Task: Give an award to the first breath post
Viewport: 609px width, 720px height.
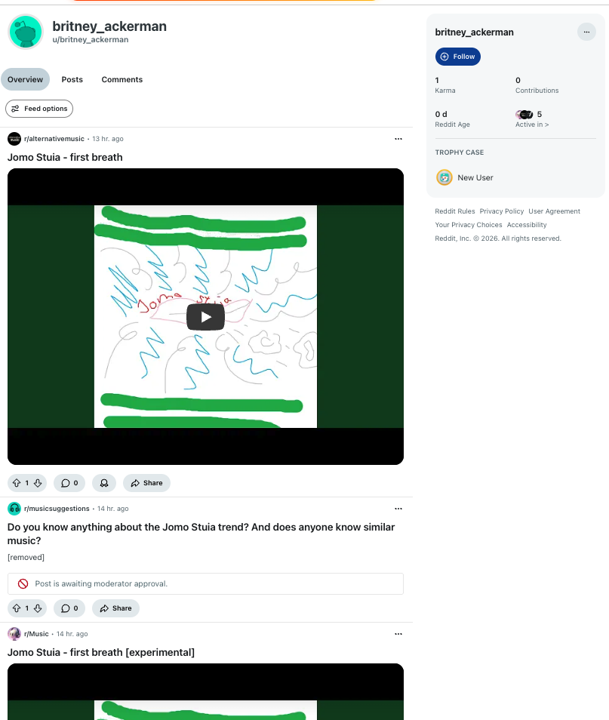Action: coord(104,483)
